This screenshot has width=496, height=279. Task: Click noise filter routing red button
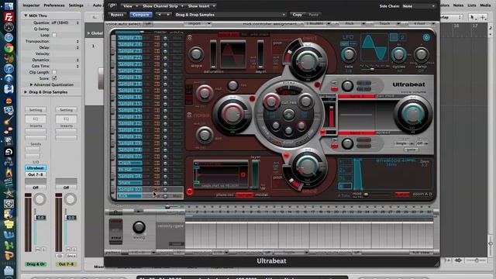point(252,99)
